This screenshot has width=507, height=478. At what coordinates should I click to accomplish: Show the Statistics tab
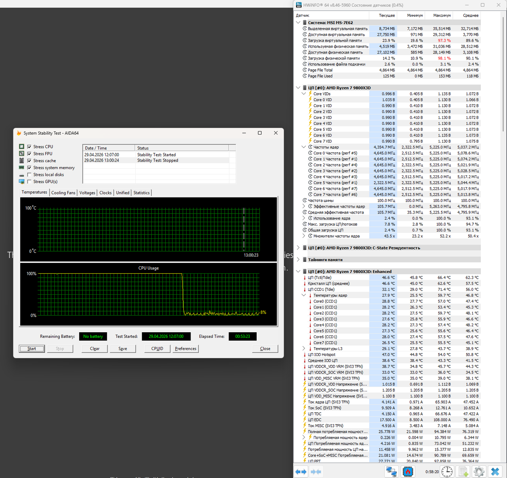pyautogui.click(x=141, y=193)
